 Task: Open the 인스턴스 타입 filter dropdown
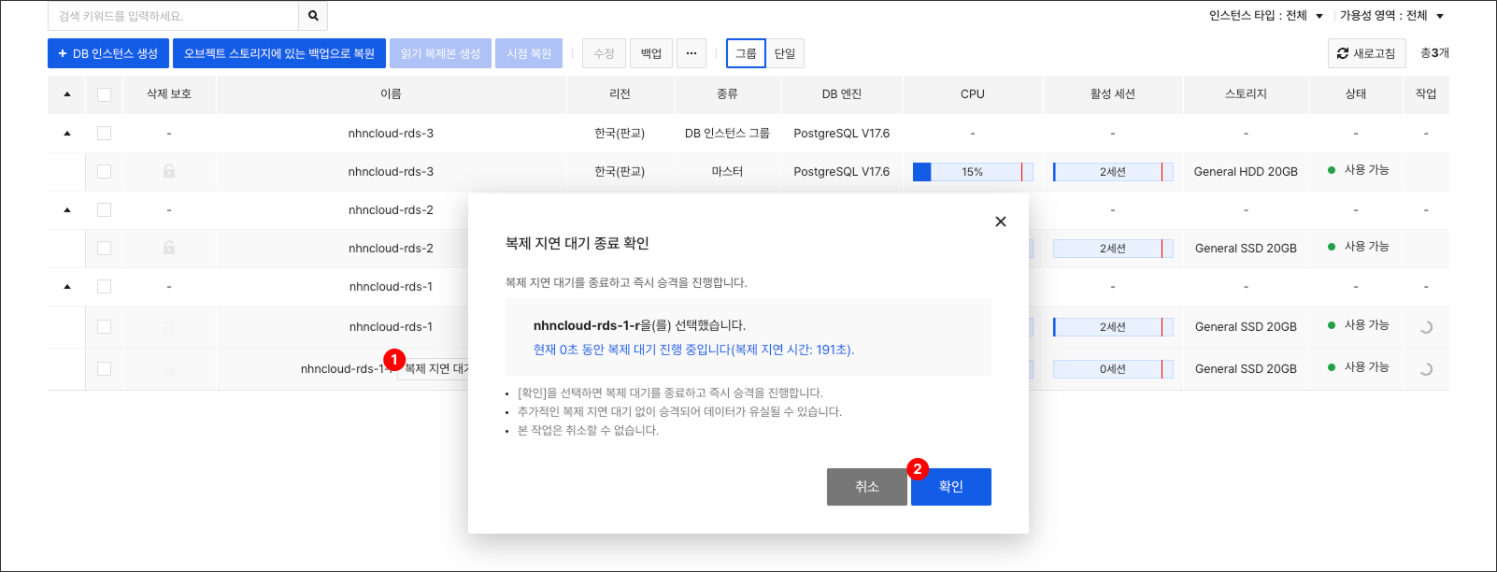coord(1266,16)
